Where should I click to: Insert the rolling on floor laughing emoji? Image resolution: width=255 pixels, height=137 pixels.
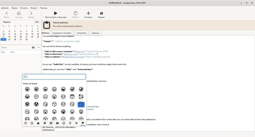point(81,89)
